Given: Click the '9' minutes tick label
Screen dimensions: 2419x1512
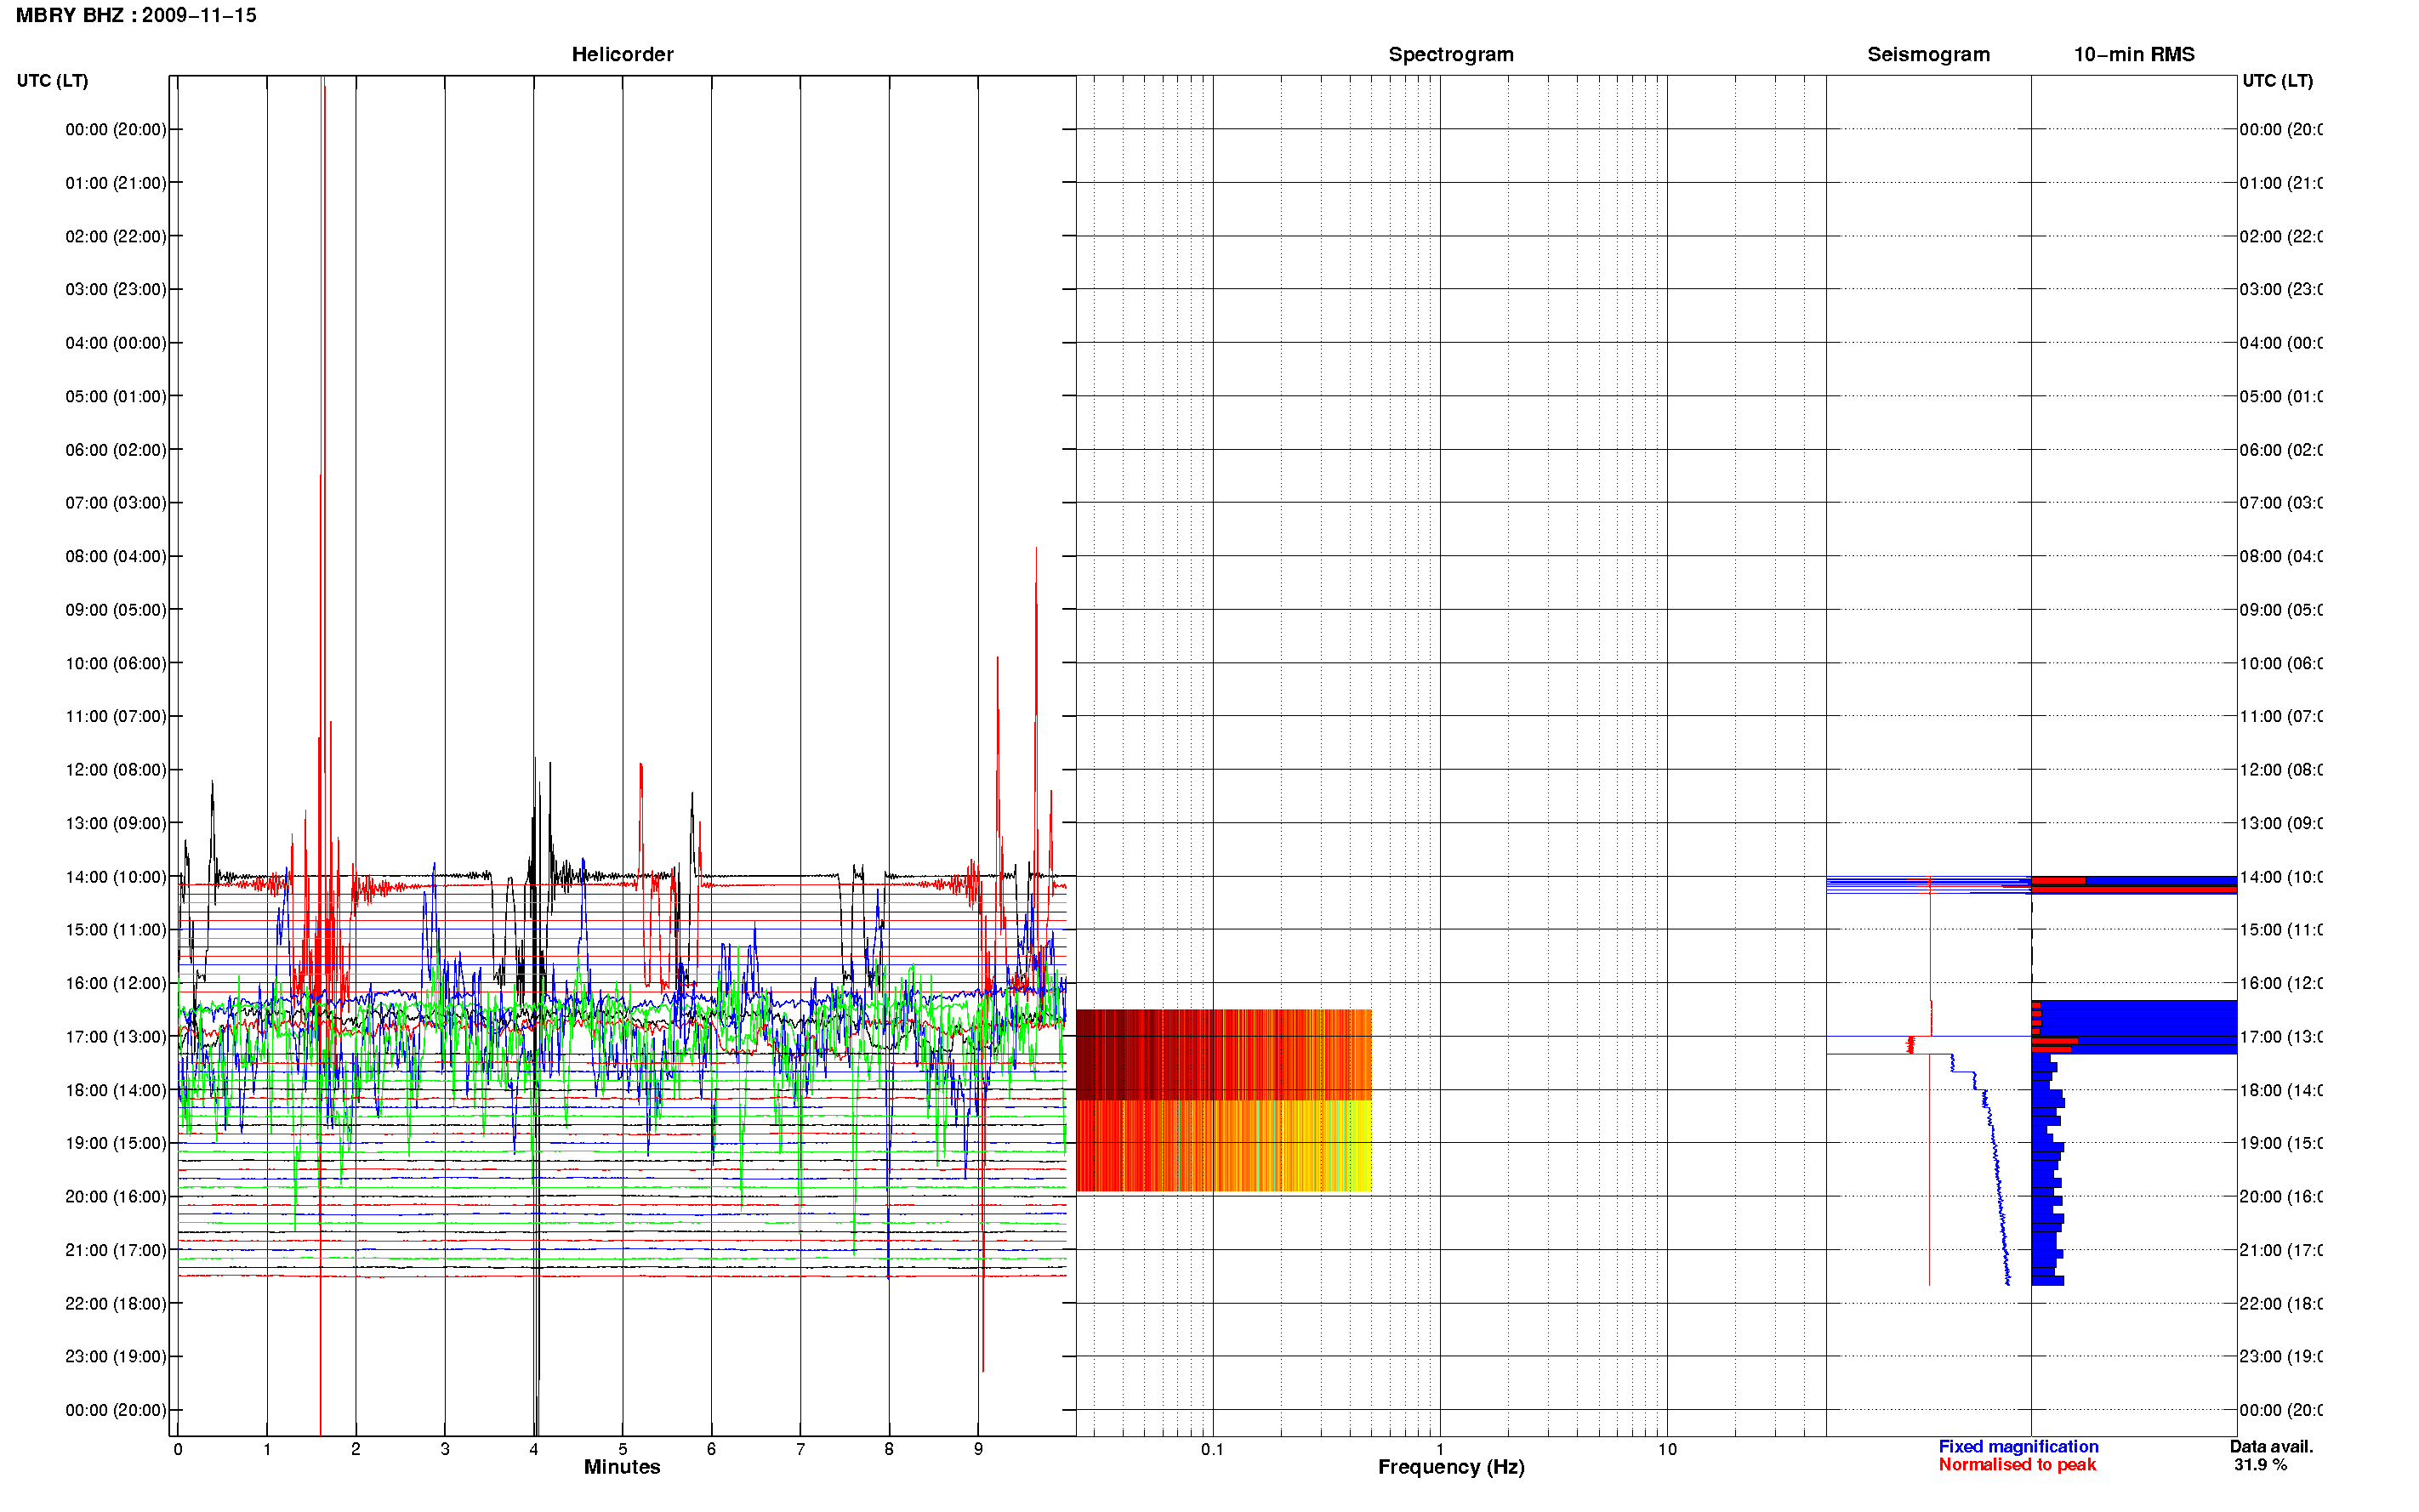Looking at the screenshot, I should [x=978, y=1449].
